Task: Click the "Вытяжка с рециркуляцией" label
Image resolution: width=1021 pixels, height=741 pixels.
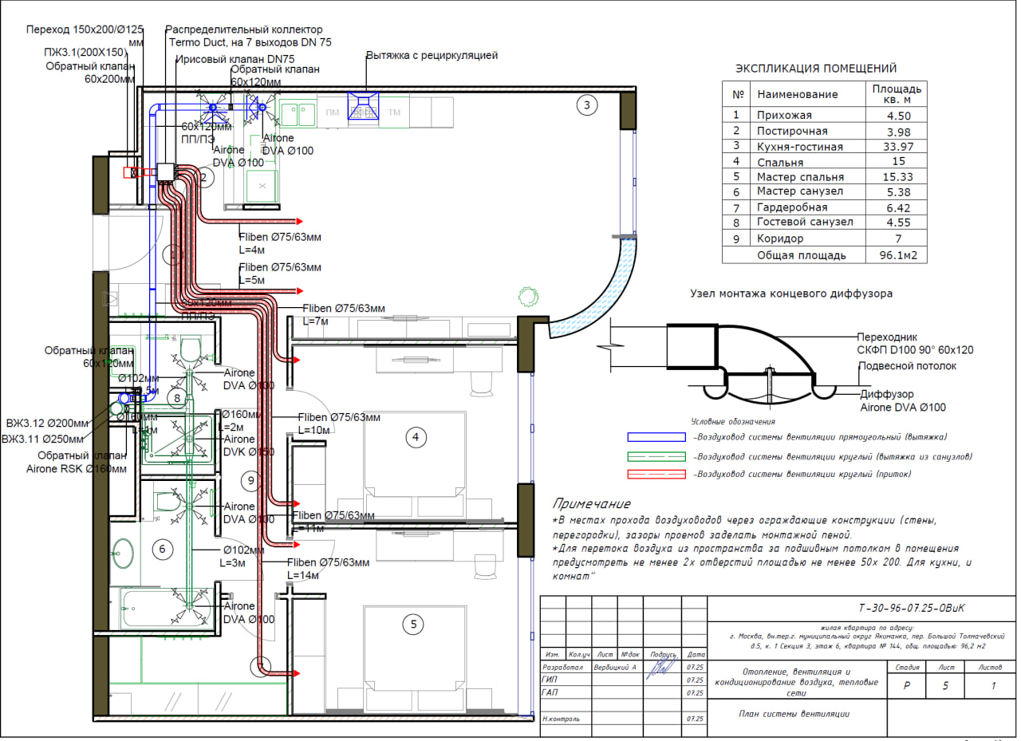Action: [x=432, y=56]
